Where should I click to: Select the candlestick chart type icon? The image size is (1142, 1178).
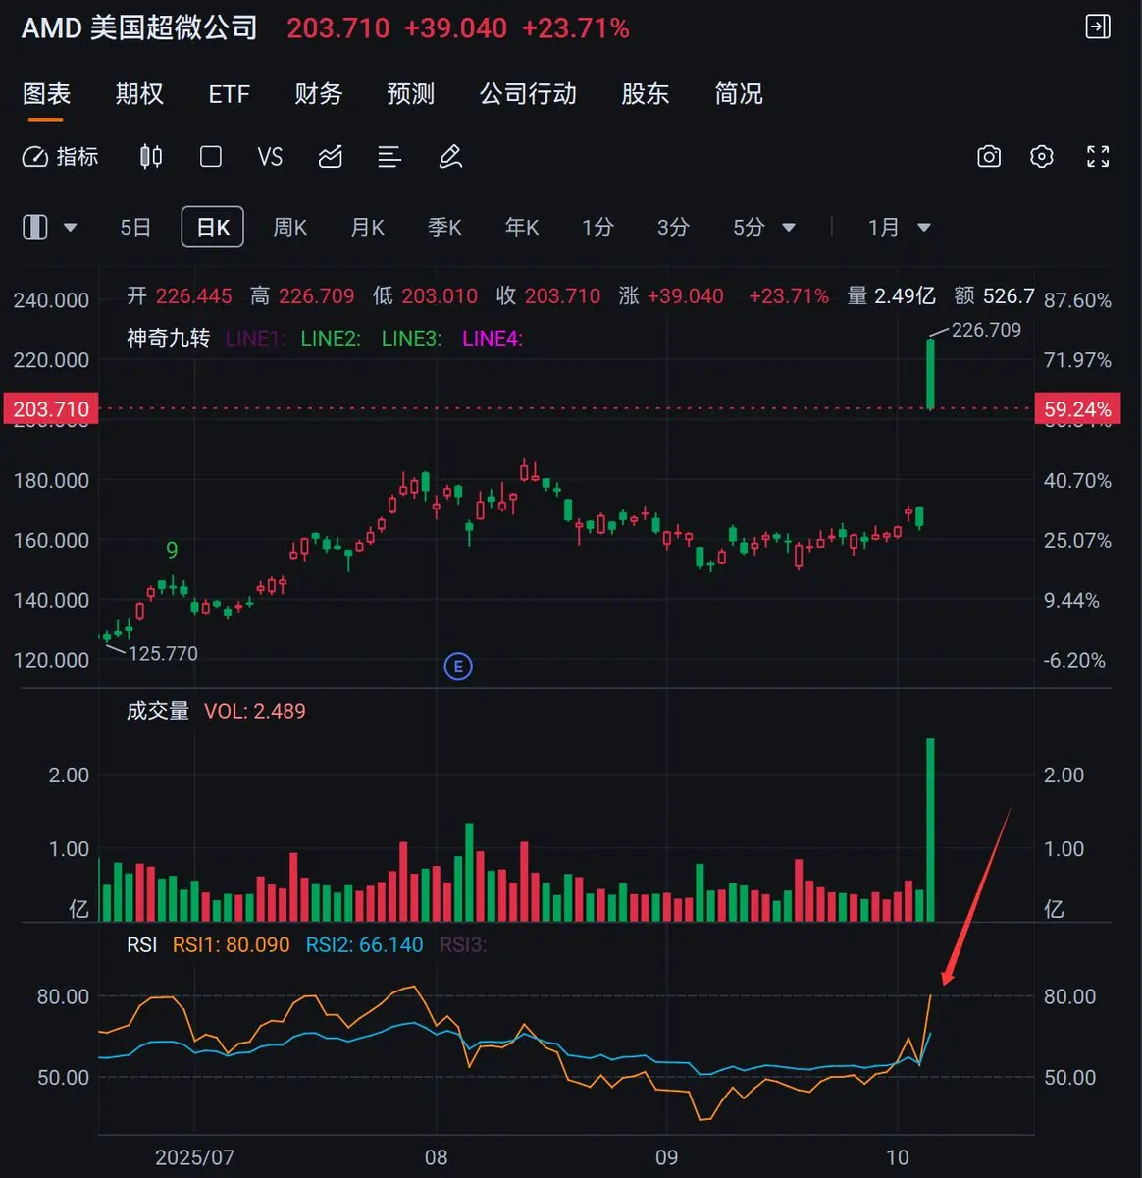[x=151, y=157]
